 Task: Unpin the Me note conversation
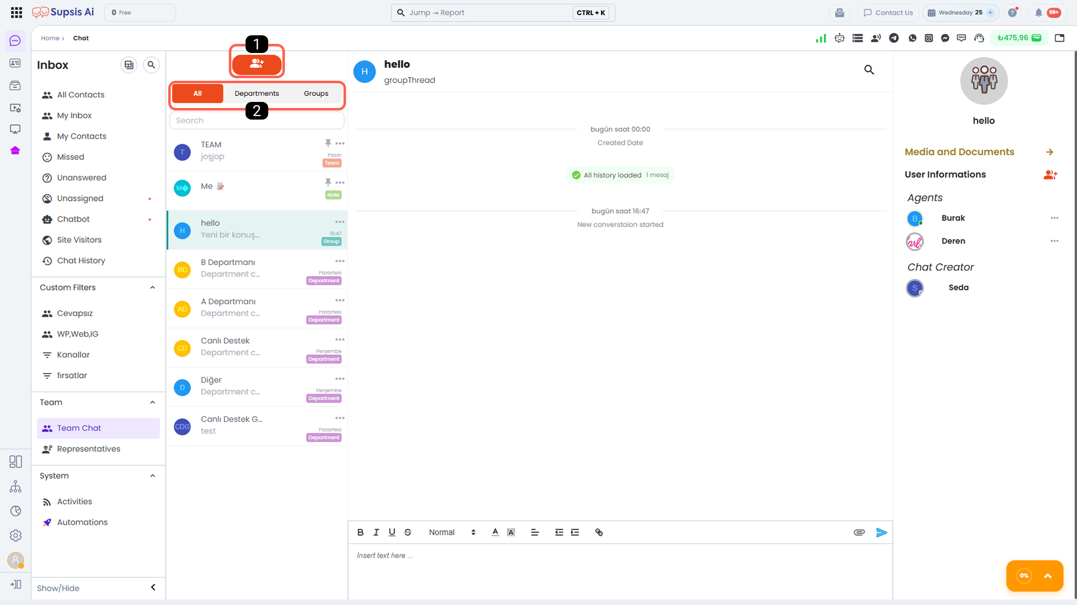(328, 182)
